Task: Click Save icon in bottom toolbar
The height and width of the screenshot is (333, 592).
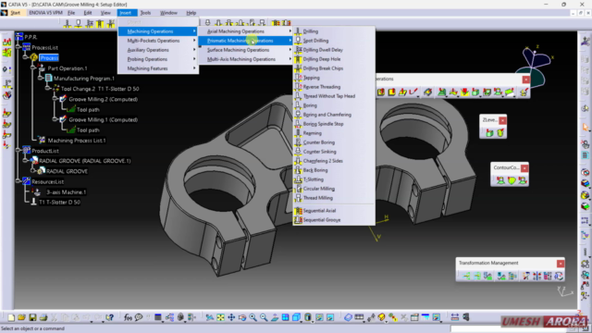Action: pyautogui.click(x=32, y=317)
